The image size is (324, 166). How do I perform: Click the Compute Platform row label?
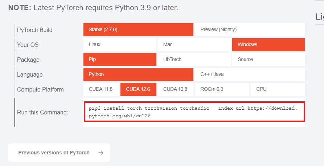[40, 89]
